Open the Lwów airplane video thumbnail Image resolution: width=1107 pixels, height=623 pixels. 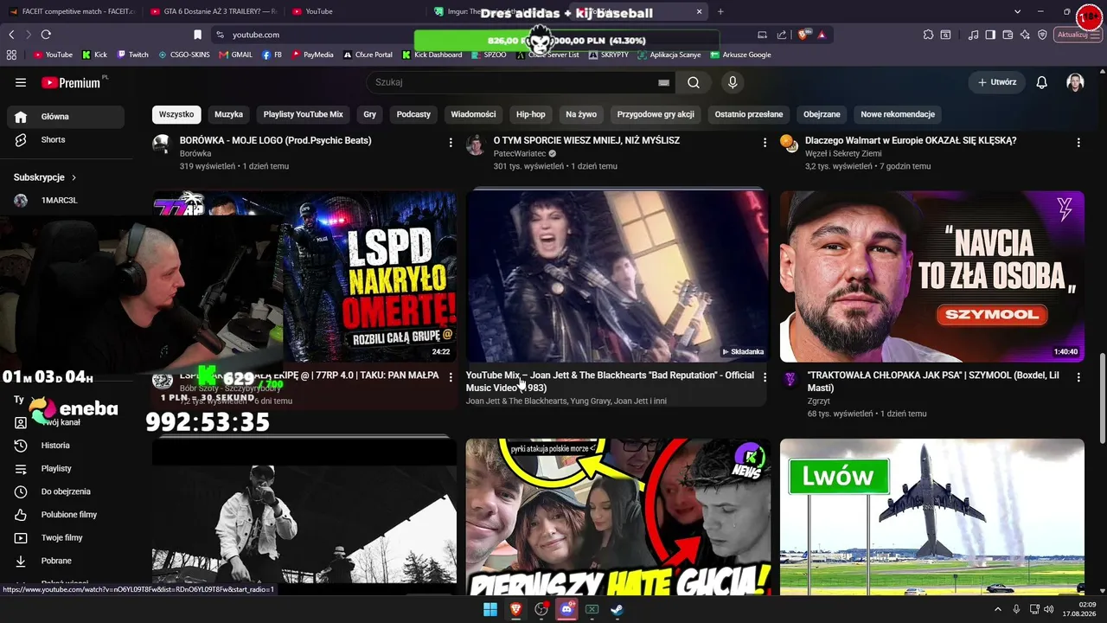(x=932, y=517)
